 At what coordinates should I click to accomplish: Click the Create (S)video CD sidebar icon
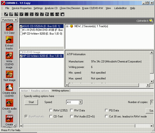click(x=9, y=119)
